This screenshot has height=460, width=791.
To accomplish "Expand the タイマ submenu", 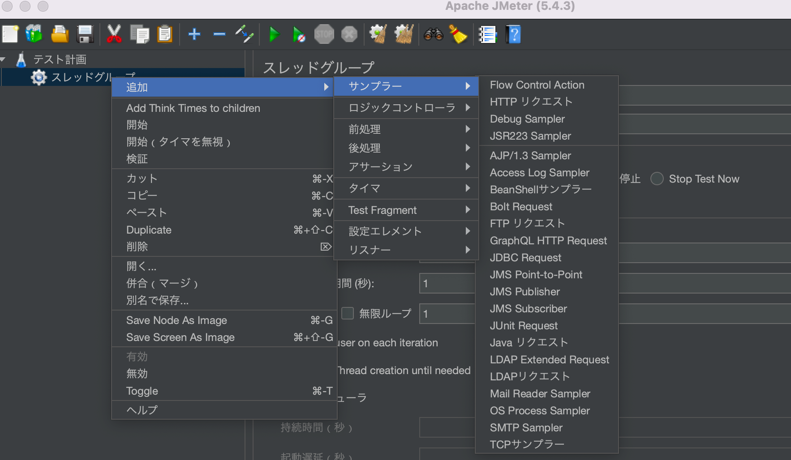I will (x=406, y=188).
